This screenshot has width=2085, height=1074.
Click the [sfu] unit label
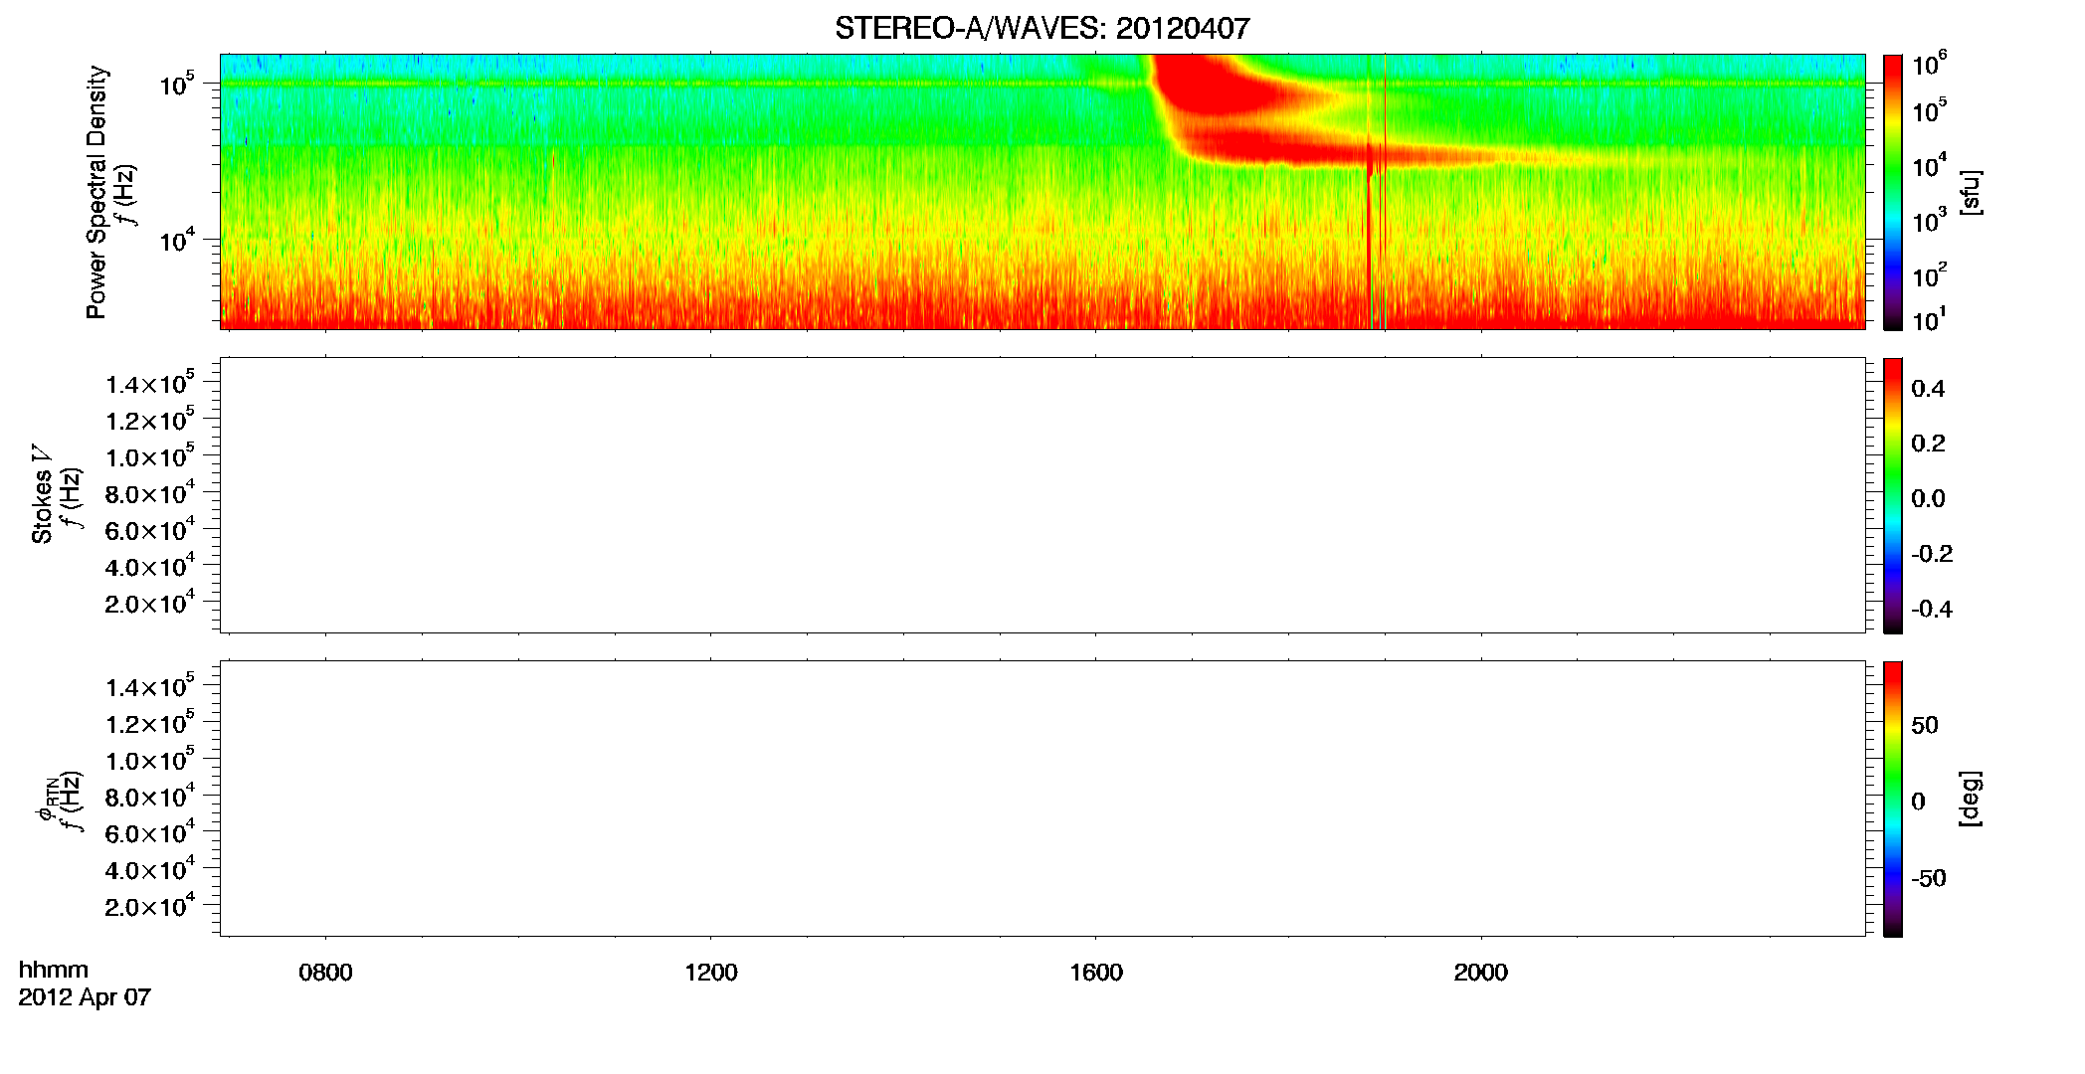pyautogui.click(x=1971, y=192)
